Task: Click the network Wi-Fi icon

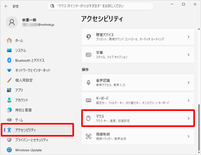Action: [9, 70]
